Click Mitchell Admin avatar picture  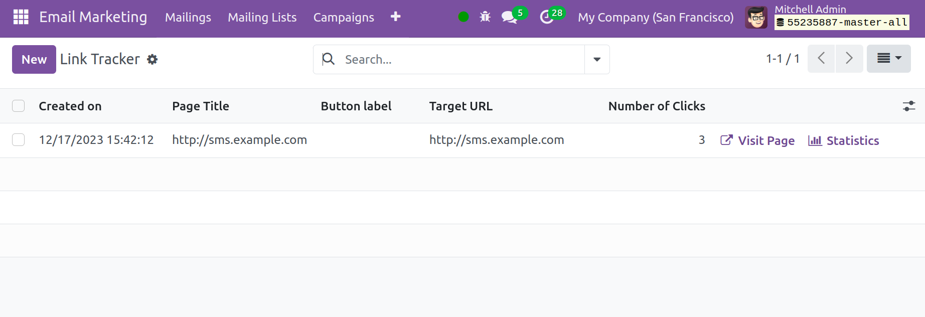pyautogui.click(x=756, y=18)
